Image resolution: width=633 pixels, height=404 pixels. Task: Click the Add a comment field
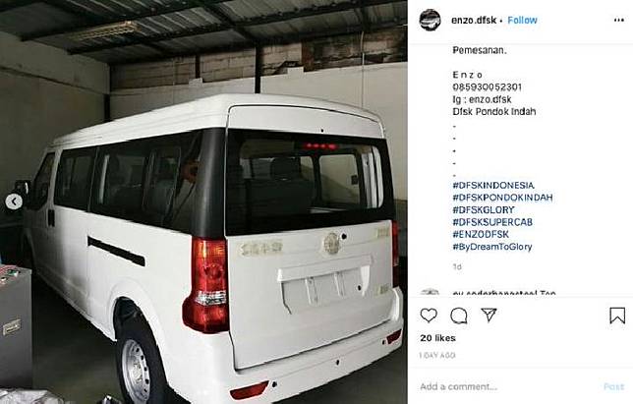tap(509, 386)
